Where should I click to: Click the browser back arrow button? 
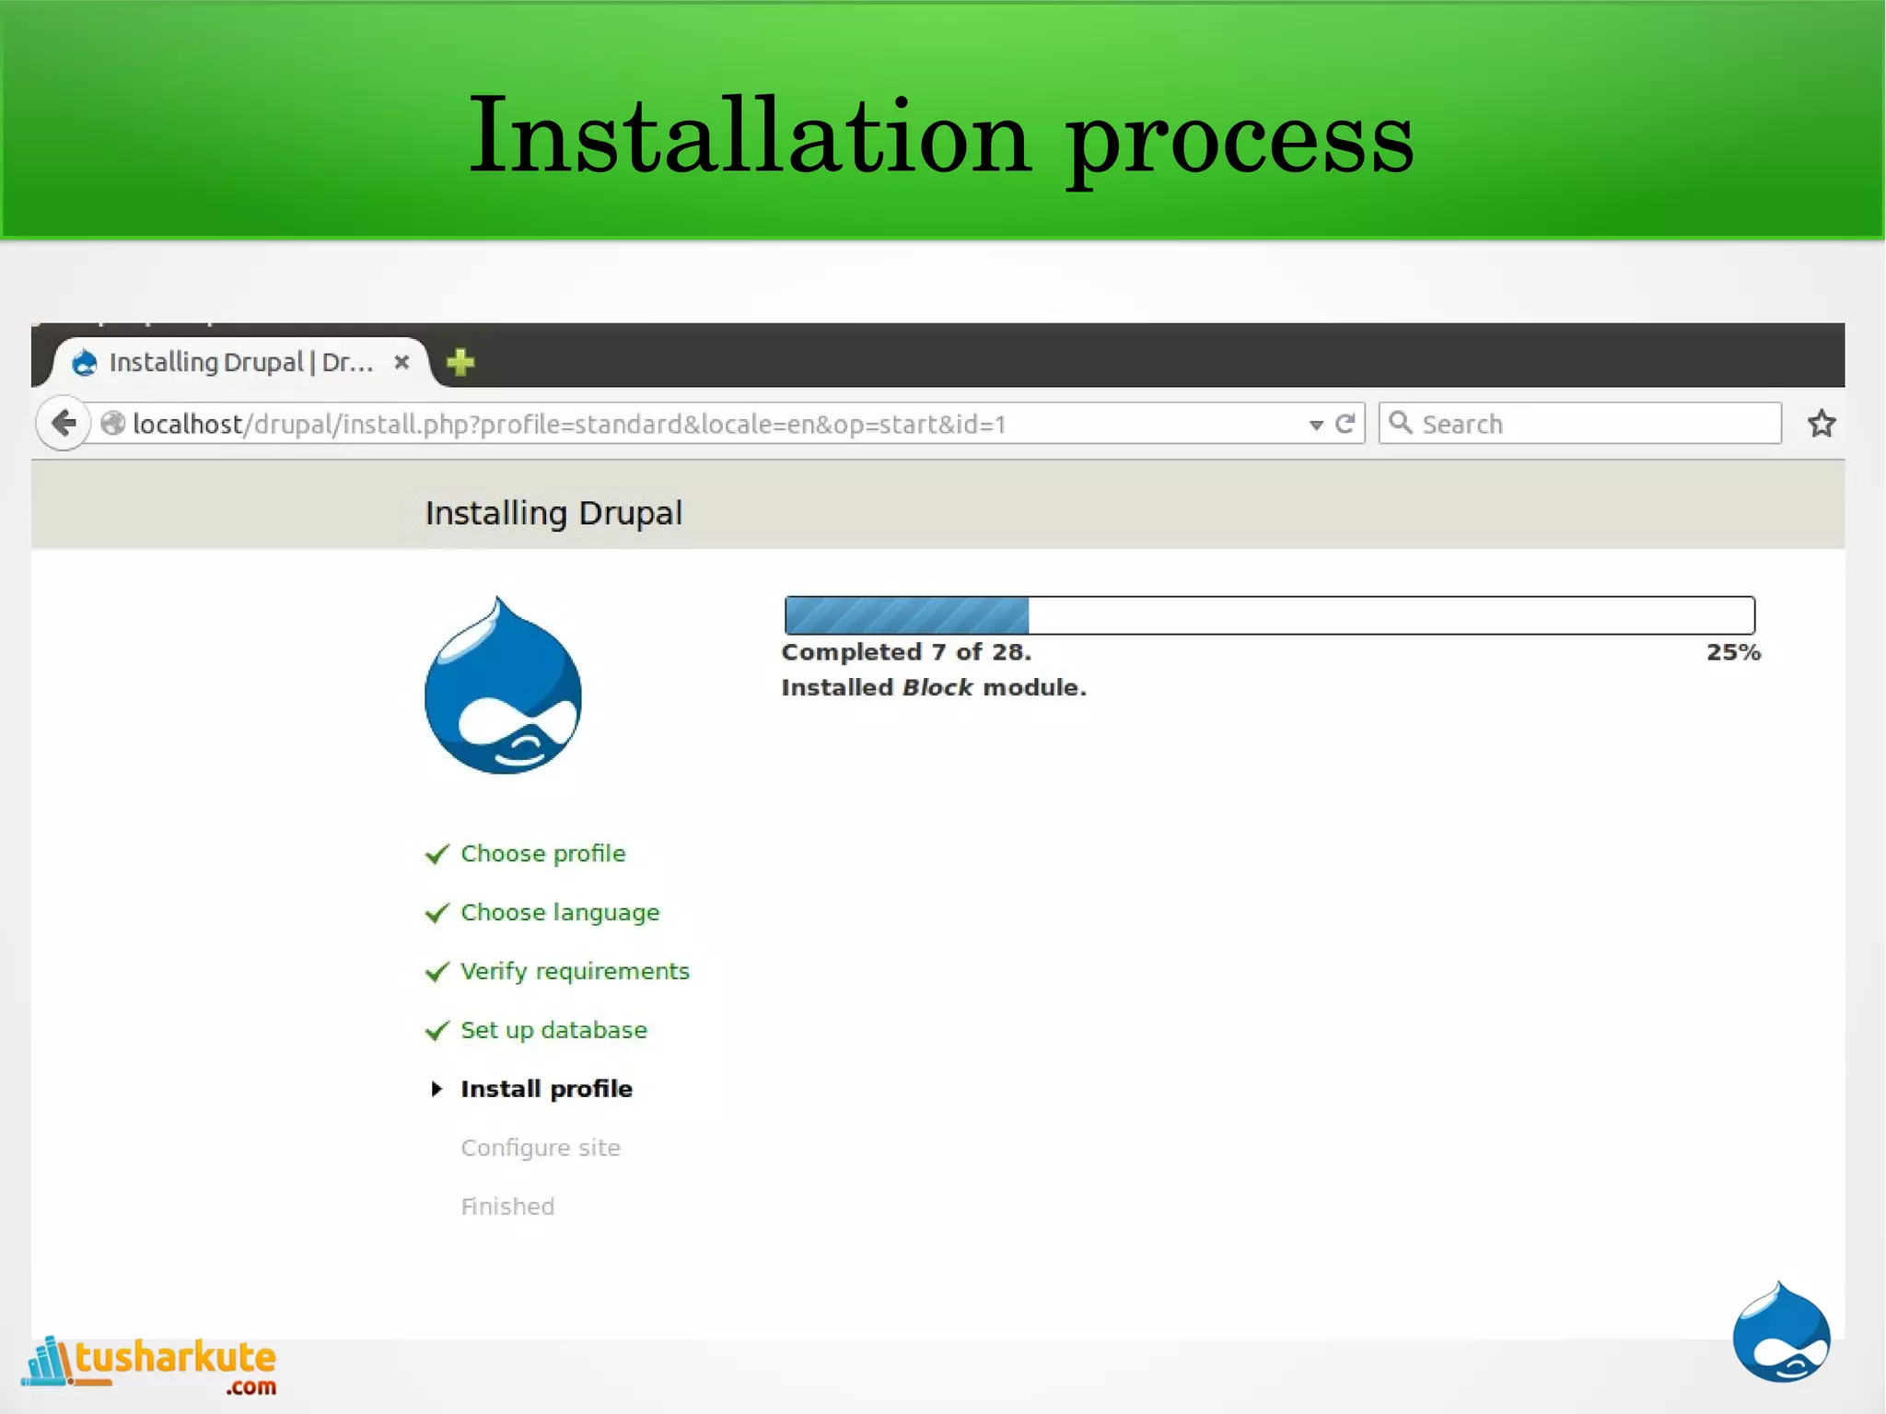coord(64,424)
